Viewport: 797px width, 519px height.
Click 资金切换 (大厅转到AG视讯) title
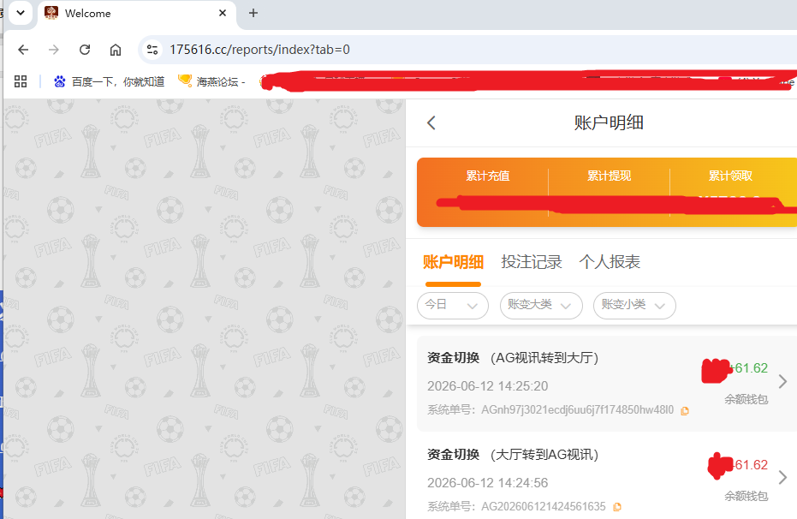[x=513, y=455]
